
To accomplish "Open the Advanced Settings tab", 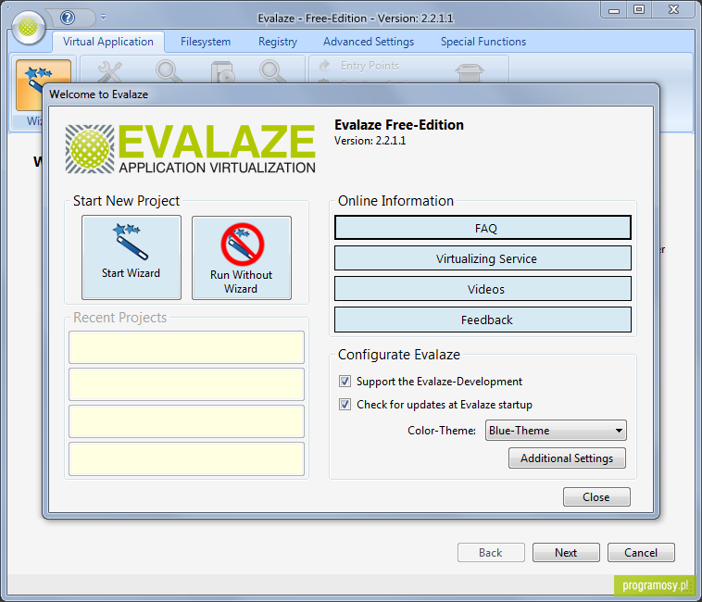I will 369,42.
